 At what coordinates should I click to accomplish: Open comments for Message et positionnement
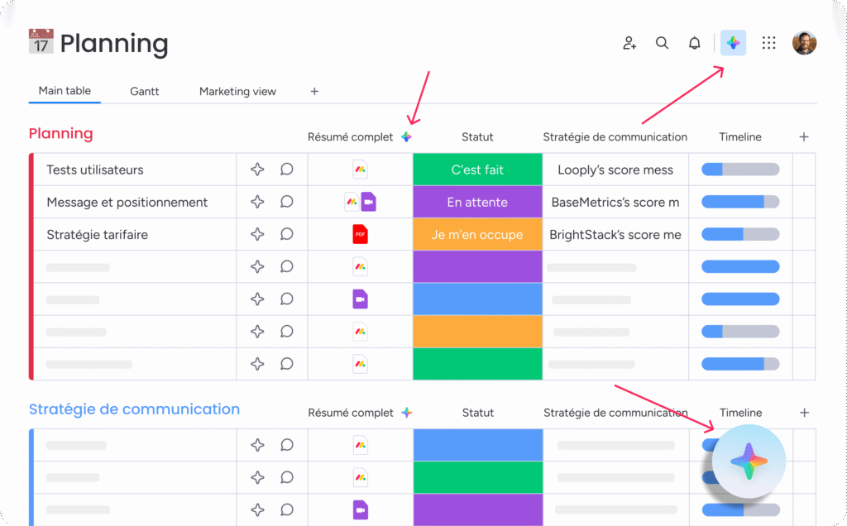tap(287, 202)
